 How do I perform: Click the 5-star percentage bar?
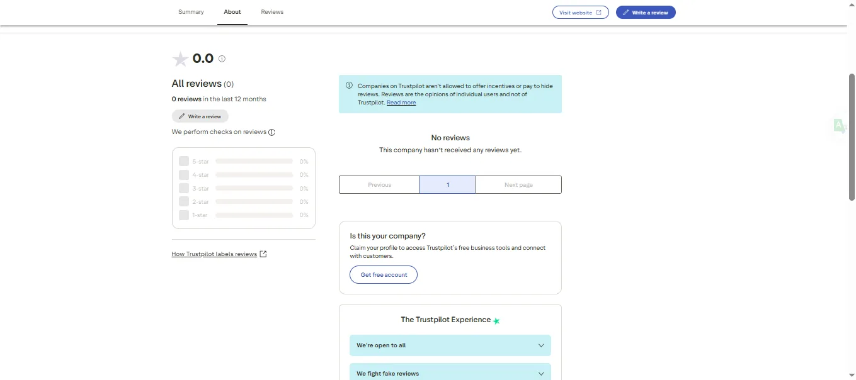coord(254,161)
